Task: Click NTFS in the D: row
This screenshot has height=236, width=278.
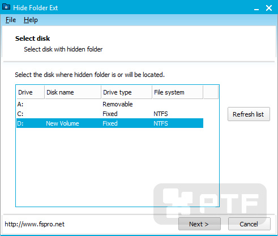Action: 161,123
